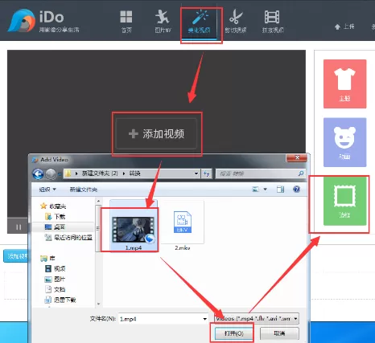
Task: Open the red T-shirt theme panel
Action: tap(344, 84)
